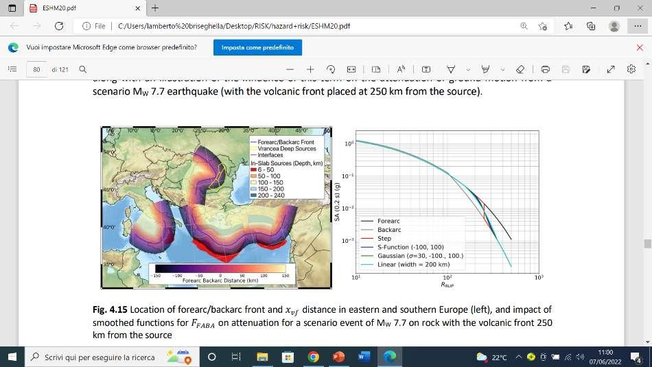This screenshot has width=652, height=367.
Task: Click the 'Imposta come predefinito' button
Action: (257, 47)
